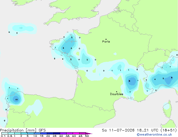This screenshot has height=137, width=178.
Task: Open the weatheronline.co.uk copyright link
Action: [x=154, y=134]
